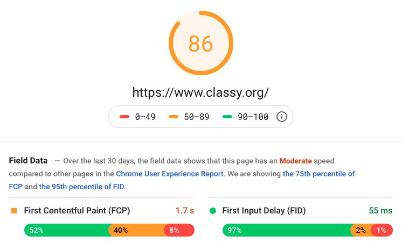This screenshot has height=243, width=402.
Task: Click the 86 performance score gauge
Action: tap(200, 44)
